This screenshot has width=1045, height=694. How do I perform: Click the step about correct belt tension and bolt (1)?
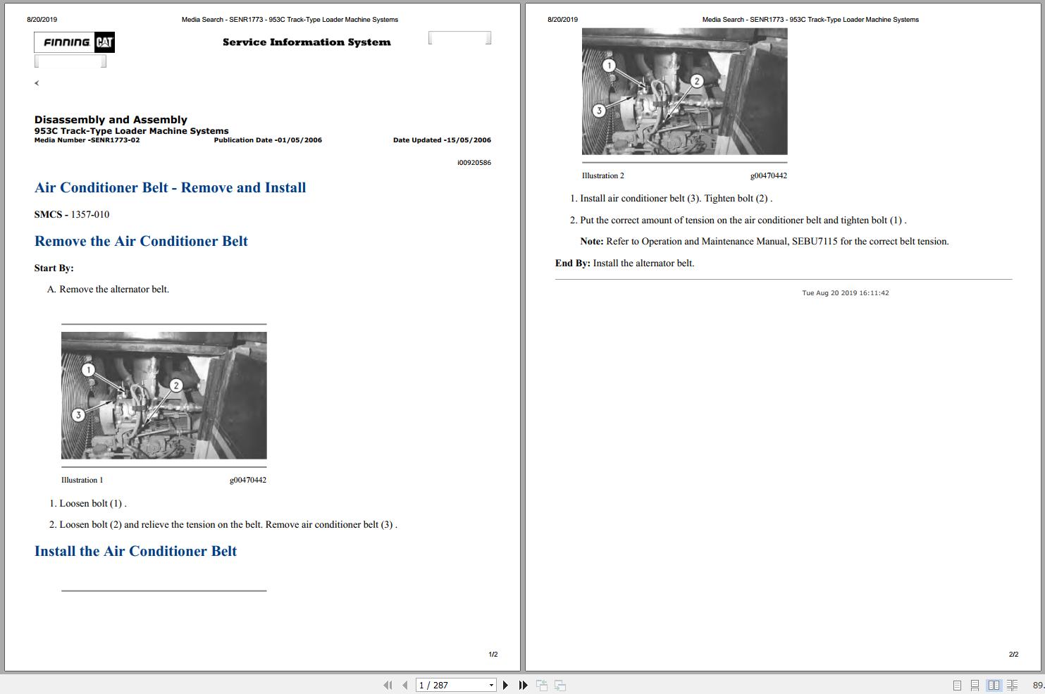point(738,221)
